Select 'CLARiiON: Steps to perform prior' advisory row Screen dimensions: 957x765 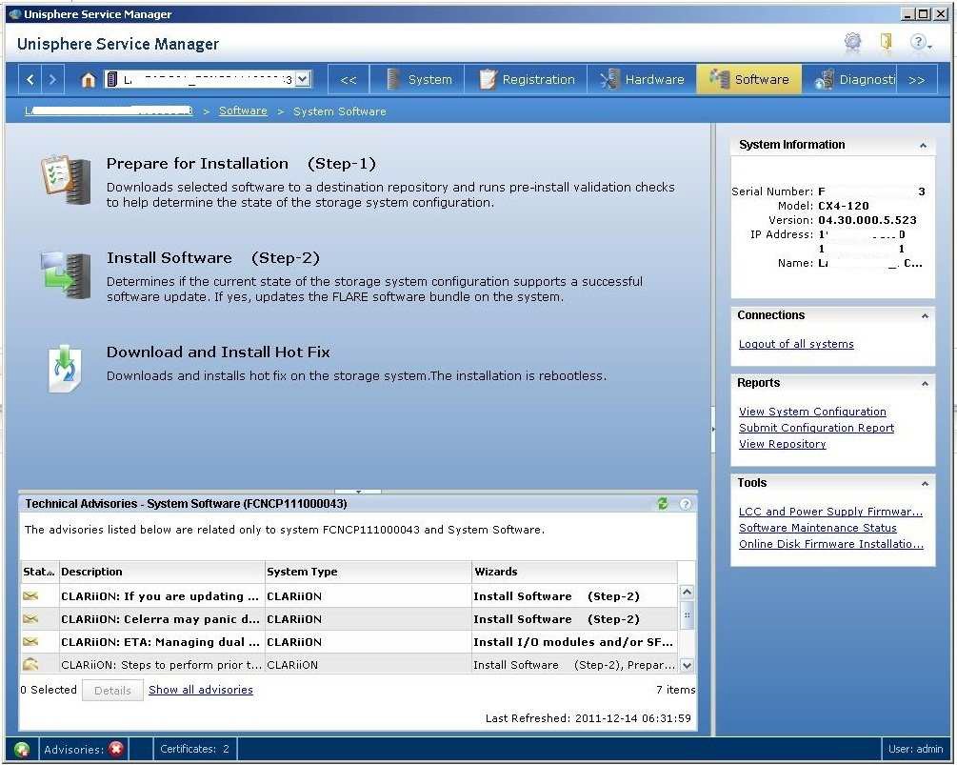(x=349, y=664)
